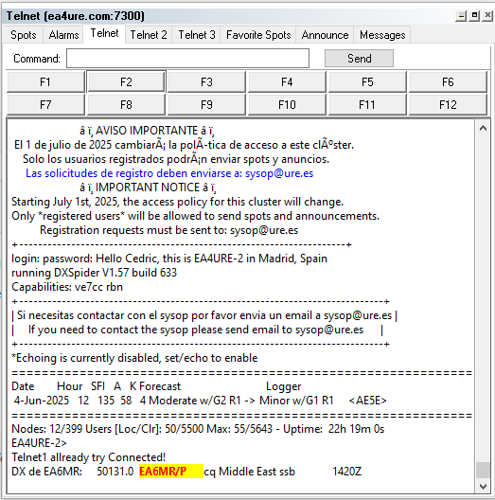Run the F11 macro button
Image resolution: width=495 pixels, height=500 pixels.
(x=367, y=104)
